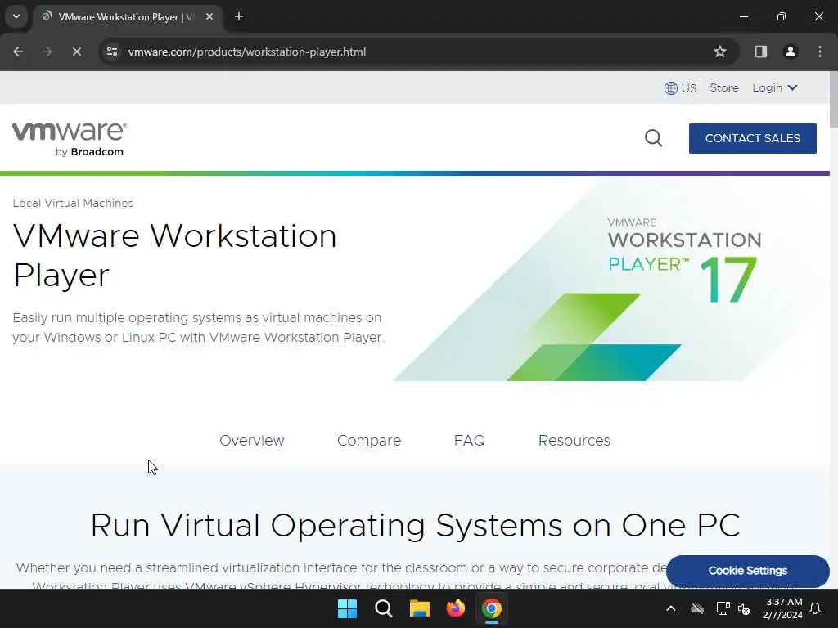This screenshot has height=628, width=838.
Task: Launch Firefox from the taskbar
Action: (456, 608)
